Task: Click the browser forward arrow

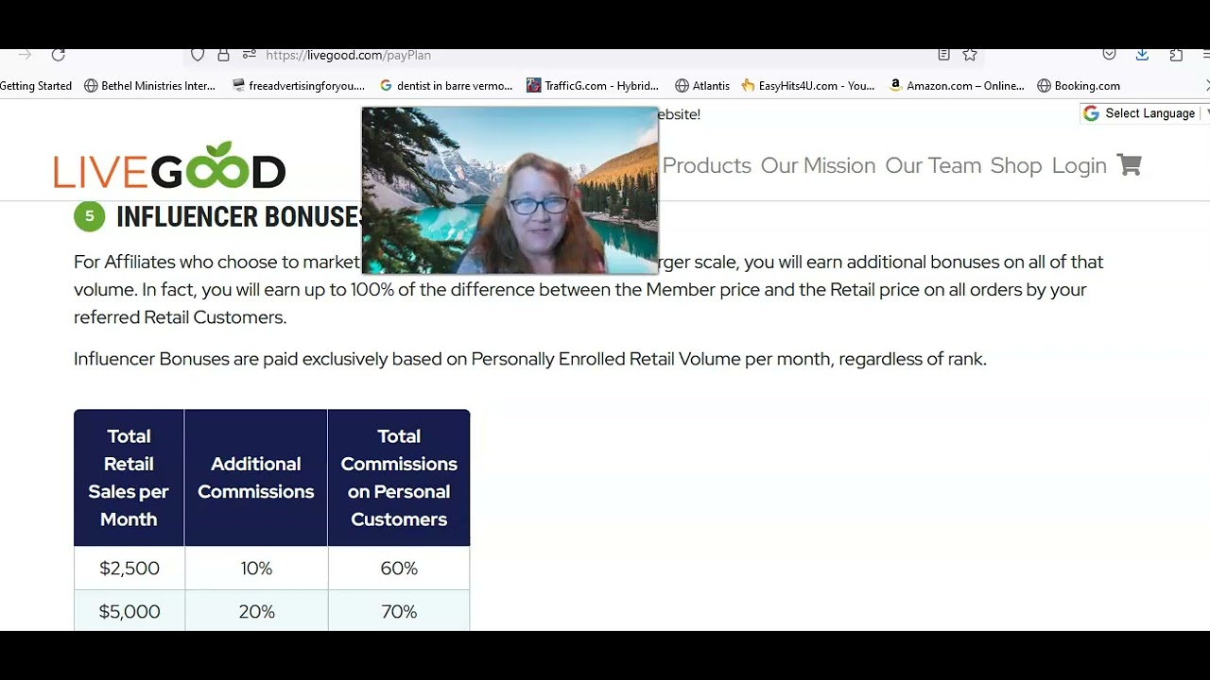Action: coord(25,55)
